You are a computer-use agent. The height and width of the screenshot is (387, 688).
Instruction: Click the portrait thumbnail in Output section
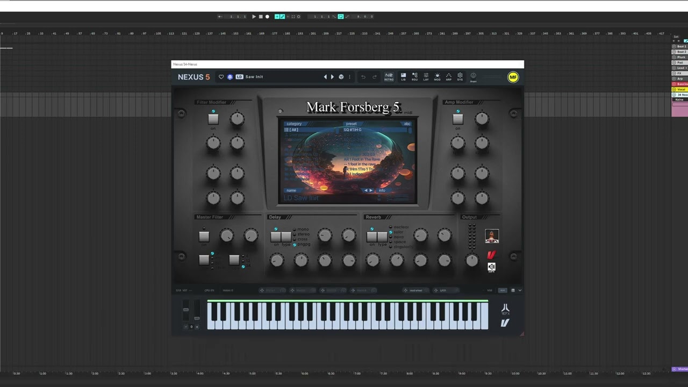pyautogui.click(x=492, y=236)
